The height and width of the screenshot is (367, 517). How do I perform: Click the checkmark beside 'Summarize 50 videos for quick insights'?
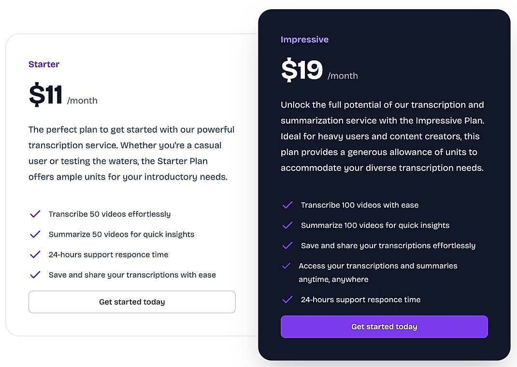tap(35, 234)
